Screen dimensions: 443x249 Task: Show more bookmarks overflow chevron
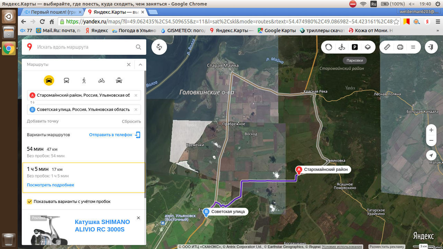pos(439,30)
